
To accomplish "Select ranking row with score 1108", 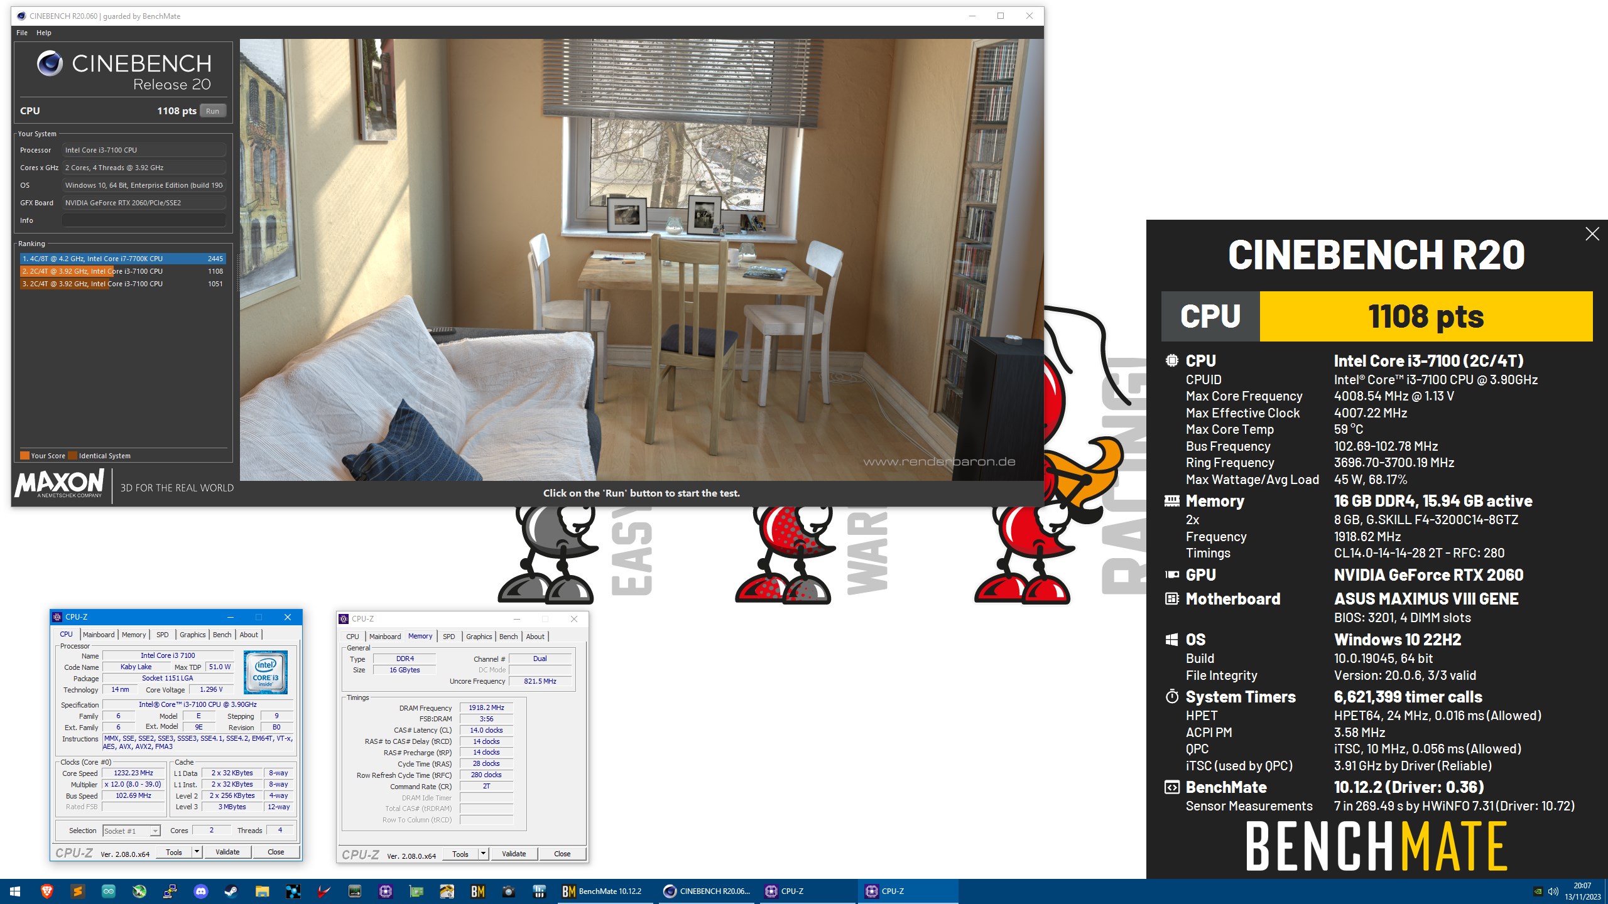I will 122,271.
